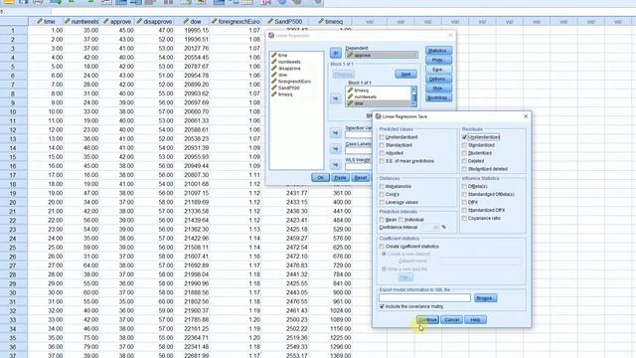This screenshot has width=636, height=358.
Task: Click the Independent(s) block transfer arrow
Action: (x=336, y=98)
